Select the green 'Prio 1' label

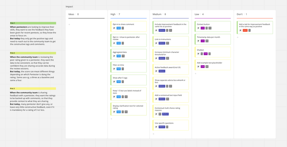click(33, 23)
